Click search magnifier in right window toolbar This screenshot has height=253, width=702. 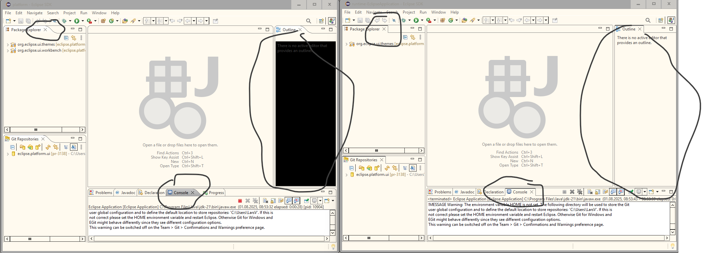648,20
